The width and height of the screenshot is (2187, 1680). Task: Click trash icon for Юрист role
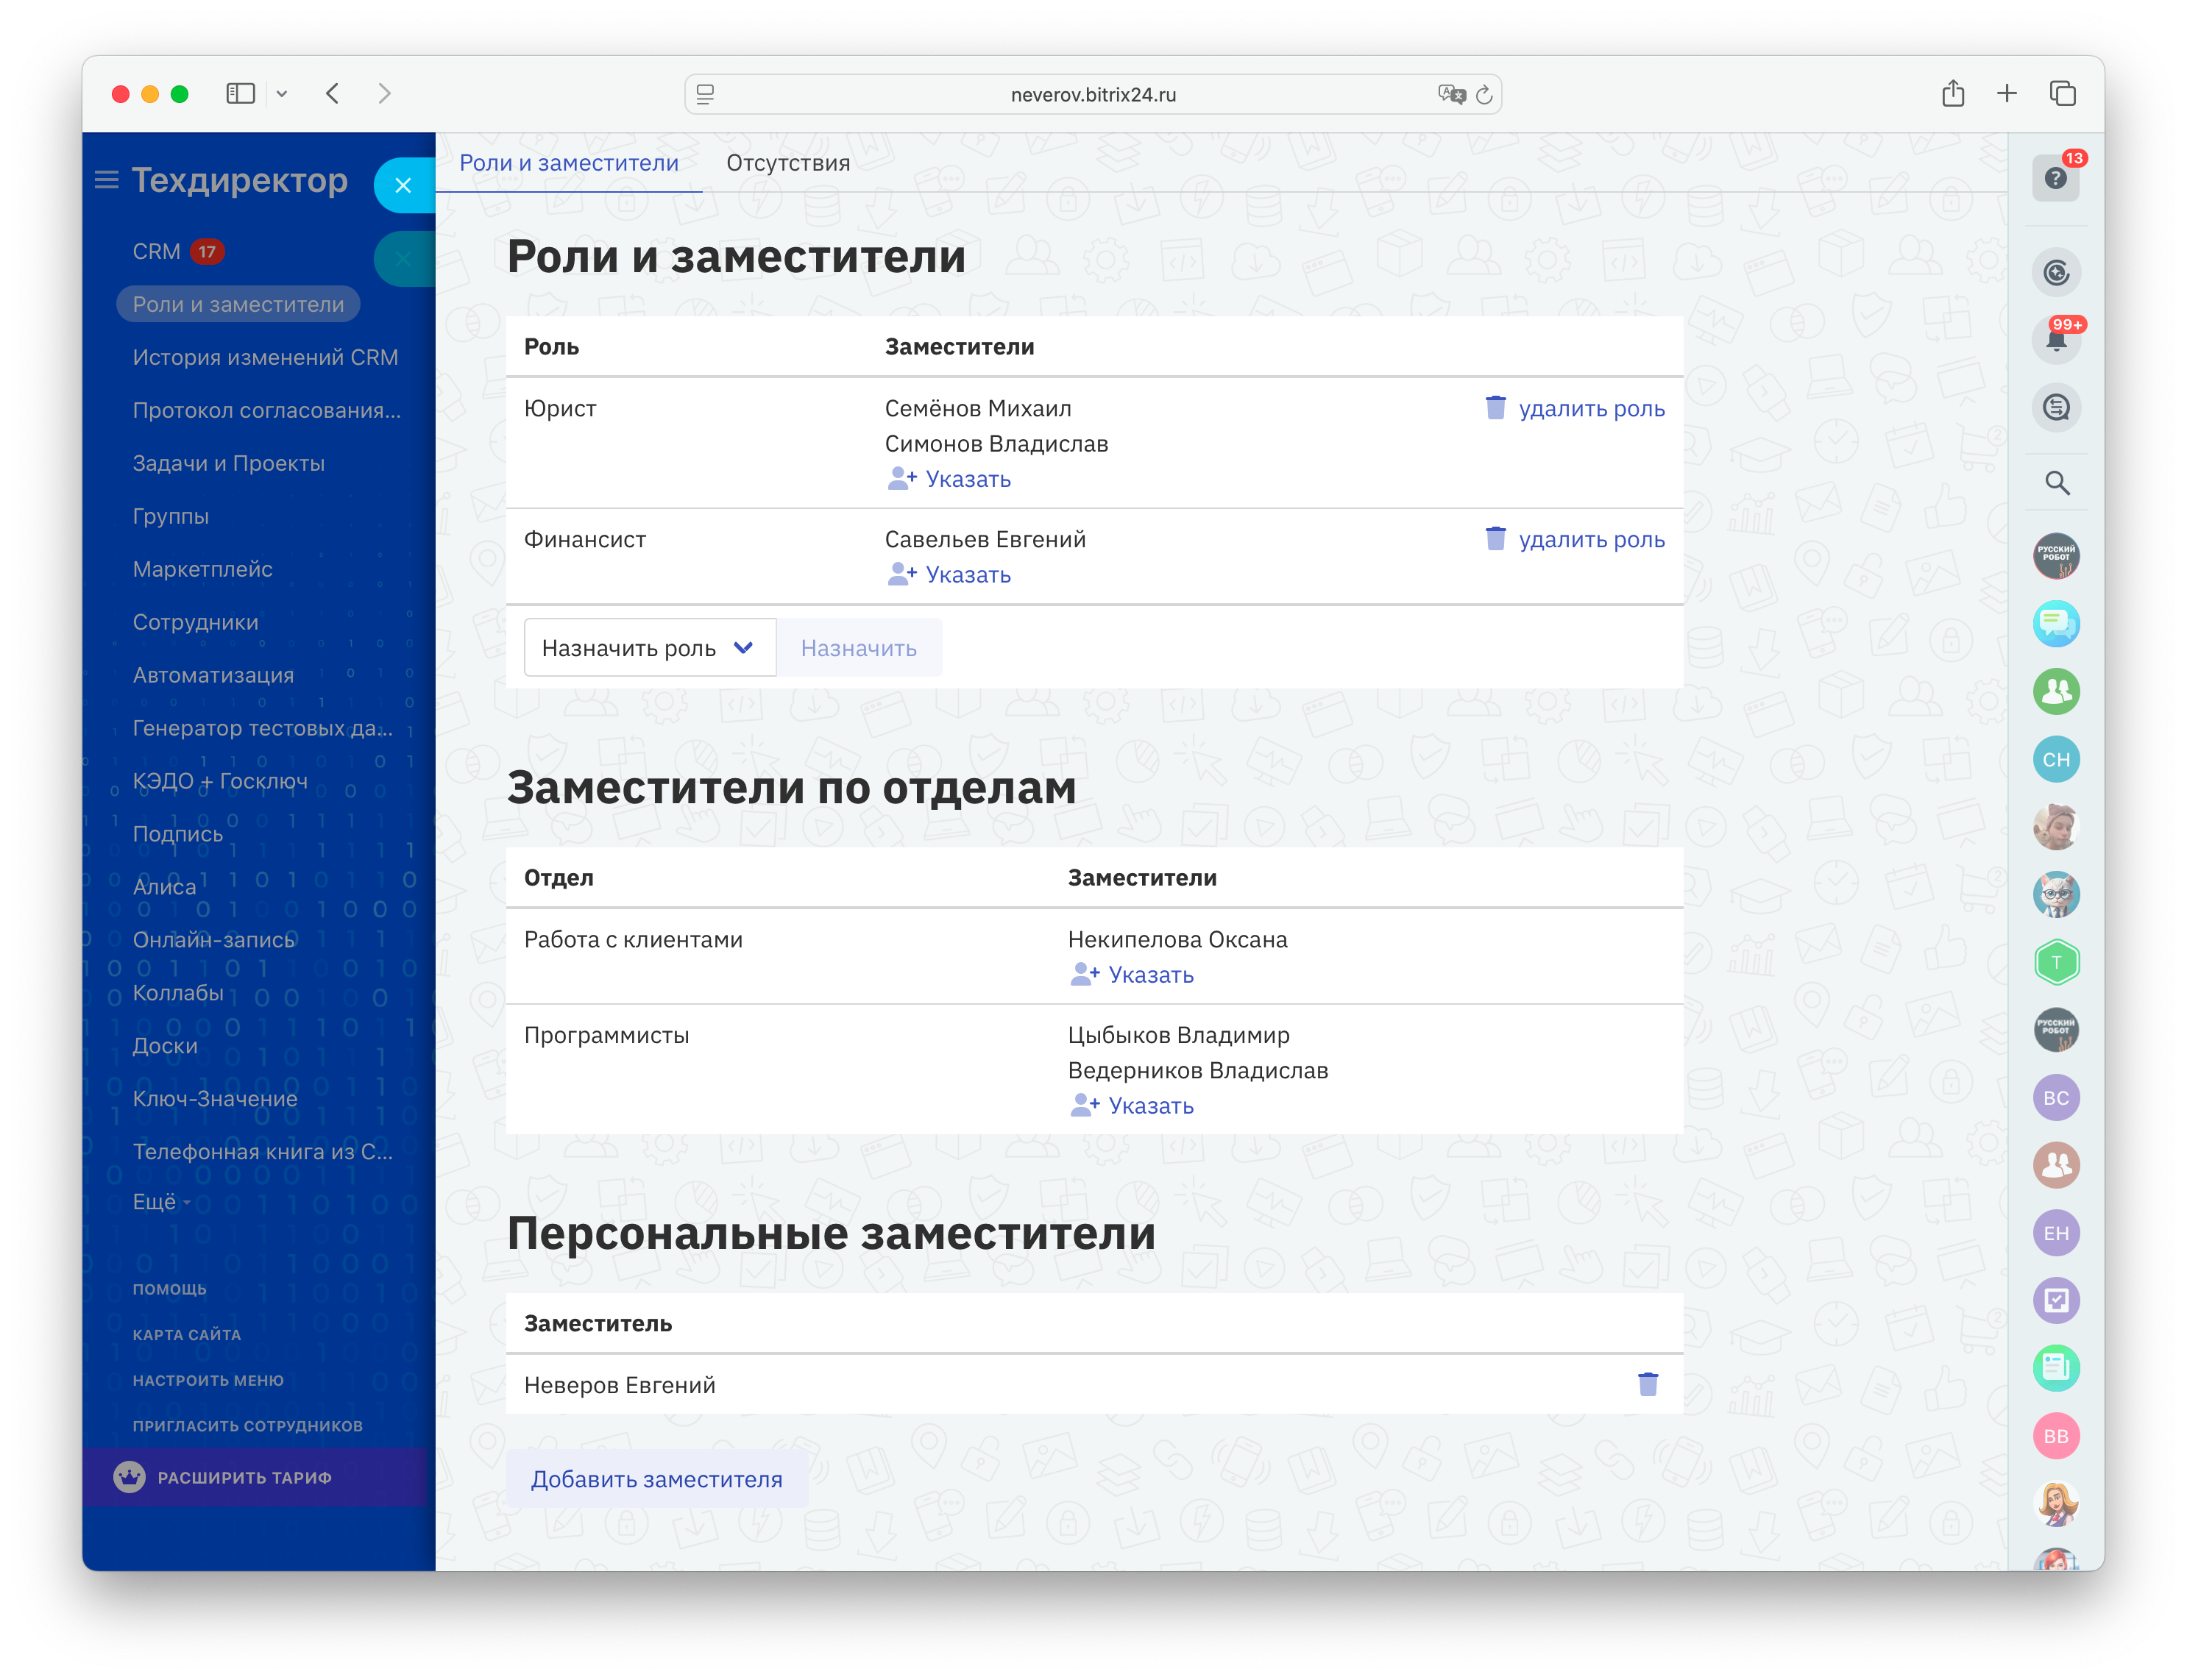click(1495, 407)
